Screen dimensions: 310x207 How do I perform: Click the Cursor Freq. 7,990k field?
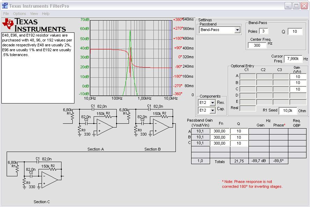point(293,59)
